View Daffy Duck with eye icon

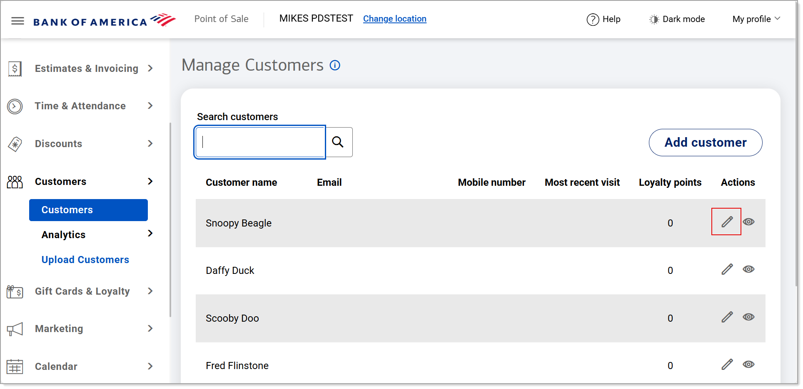click(748, 269)
